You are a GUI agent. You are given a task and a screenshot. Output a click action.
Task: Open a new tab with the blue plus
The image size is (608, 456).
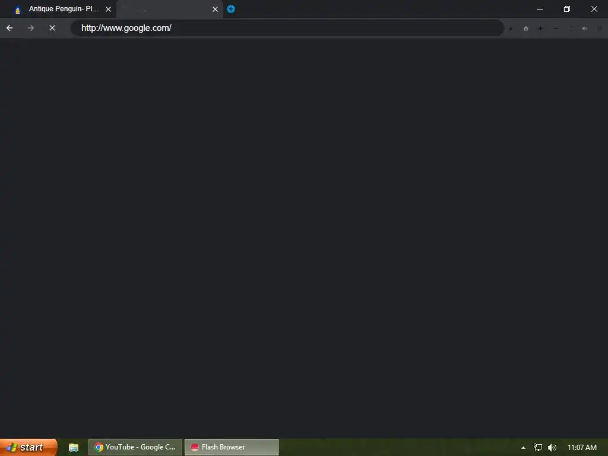[231, 9]
